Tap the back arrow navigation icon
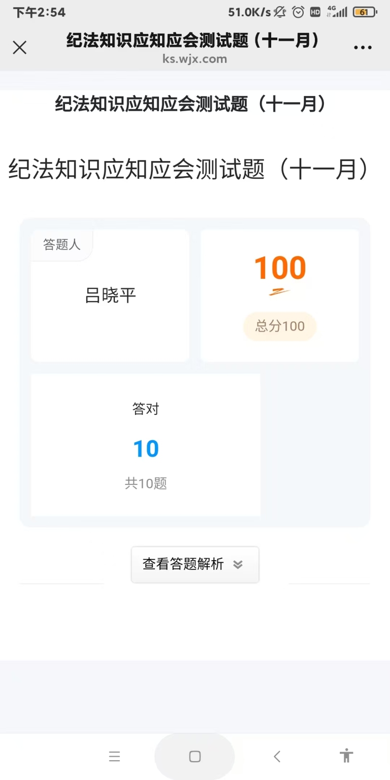Screen dimensions: 390x780 [x=277, y=757]
